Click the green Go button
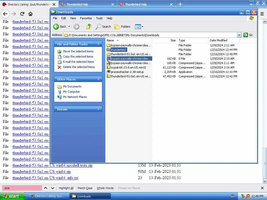Viewport: 267px width, 200px height. point(248,35)
